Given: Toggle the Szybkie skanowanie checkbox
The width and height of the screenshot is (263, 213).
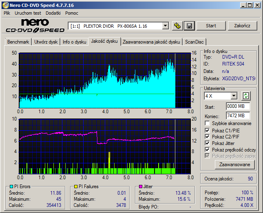Looking at the screenshot, I should click(x=207, y=123).
